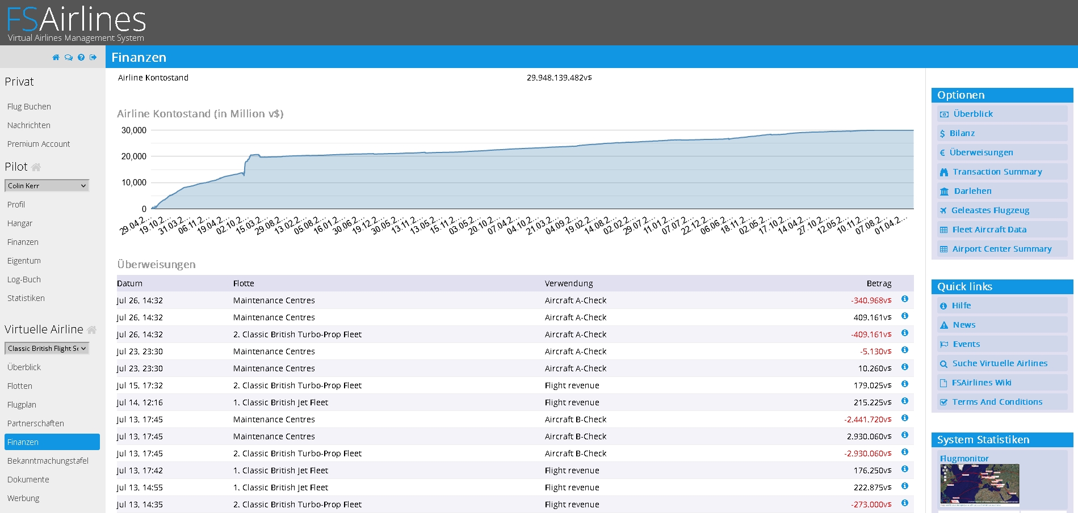The width and height of the screenshot is (1078, 513).
Task: Click the home icon in top toolbar
Action: (x=56, y=57)
